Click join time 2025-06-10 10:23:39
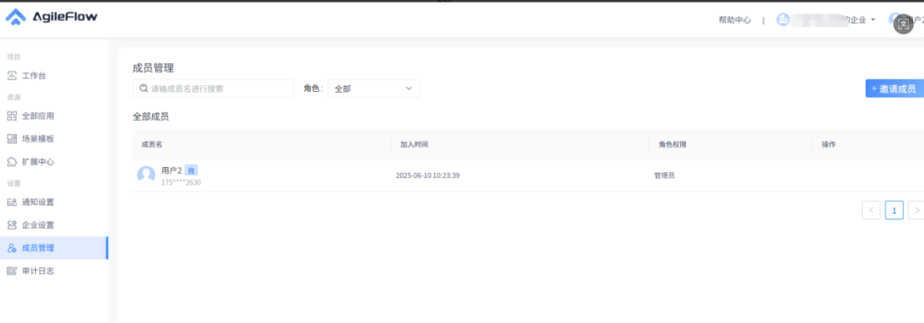 tap(428, 175)
